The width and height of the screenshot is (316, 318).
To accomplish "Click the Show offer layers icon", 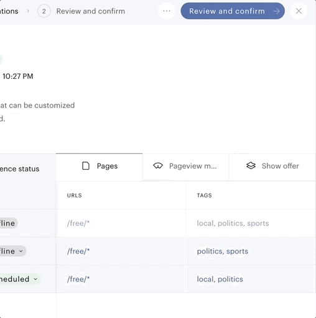I will (251, 166).
